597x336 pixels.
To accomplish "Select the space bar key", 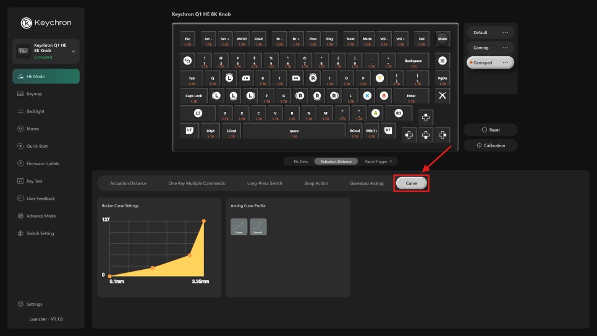I will coord(294,131).
